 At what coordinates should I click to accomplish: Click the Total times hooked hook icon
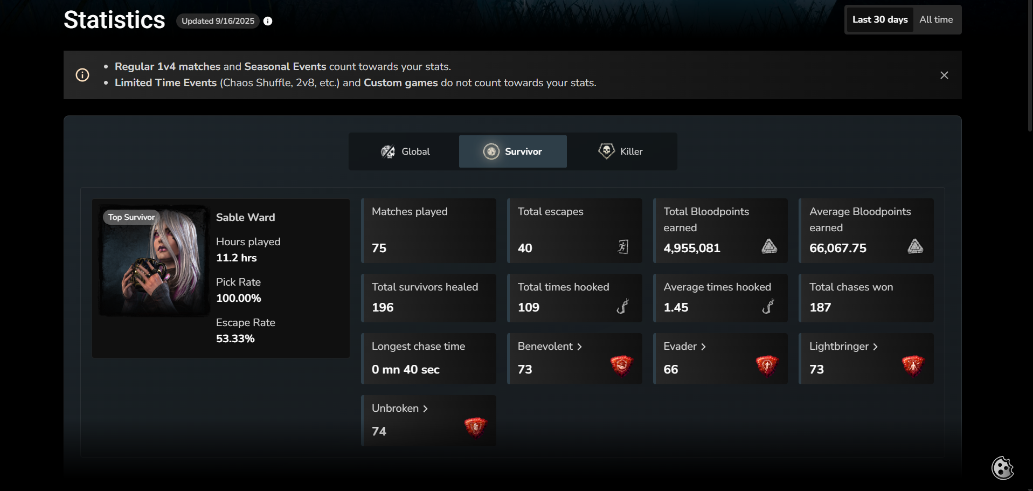pos(623,306)
